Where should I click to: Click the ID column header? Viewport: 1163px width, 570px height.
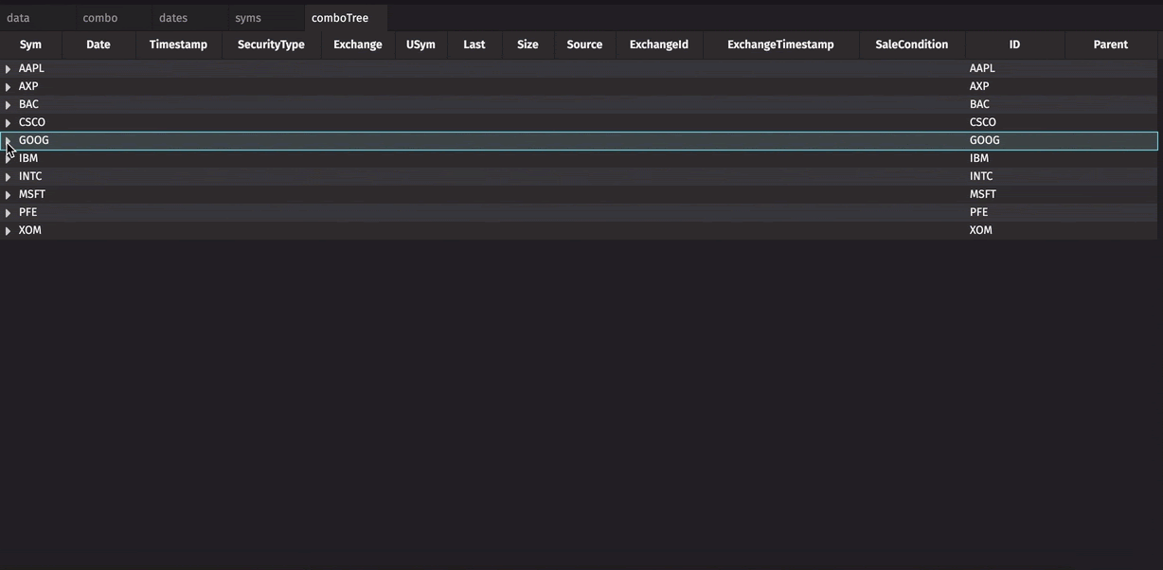tap(1014, 45)
